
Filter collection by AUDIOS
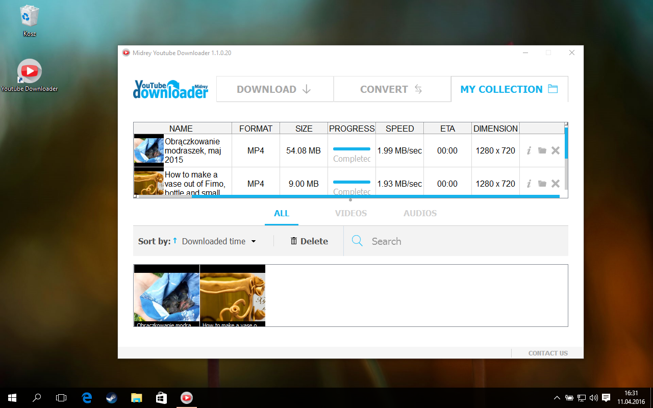click(420, 213)
